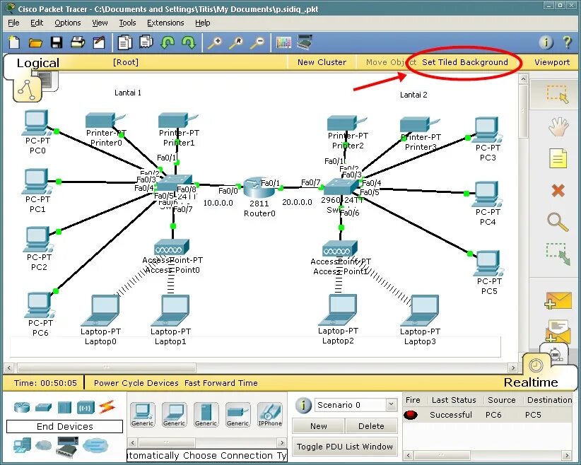Pick the Generic PC end device

click(x=142, y=415)
